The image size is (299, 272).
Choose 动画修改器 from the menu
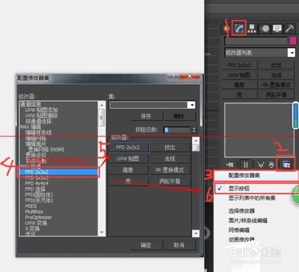click(242, 240)
